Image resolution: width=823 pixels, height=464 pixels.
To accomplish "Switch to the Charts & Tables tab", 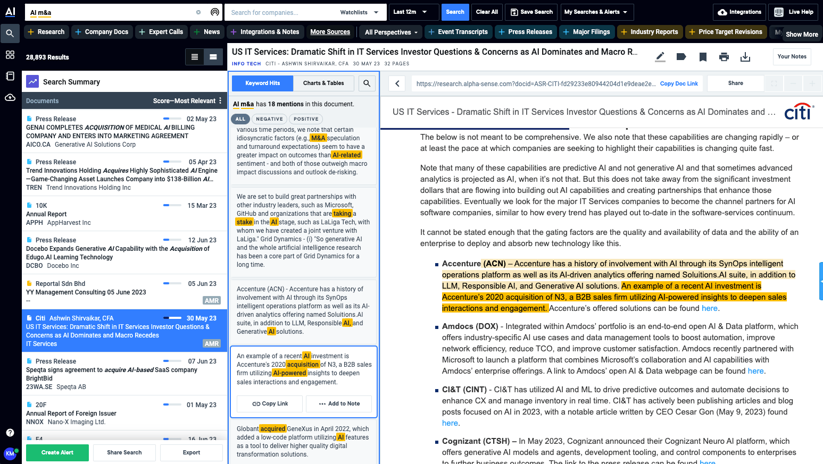I will tap(323, 83).
